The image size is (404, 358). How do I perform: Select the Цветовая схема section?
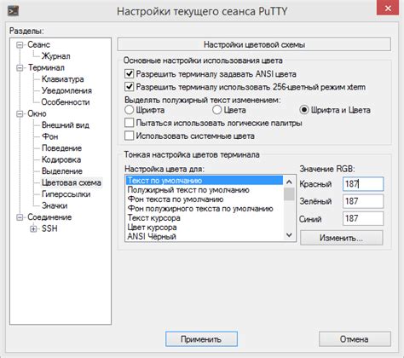click(72, 182)
